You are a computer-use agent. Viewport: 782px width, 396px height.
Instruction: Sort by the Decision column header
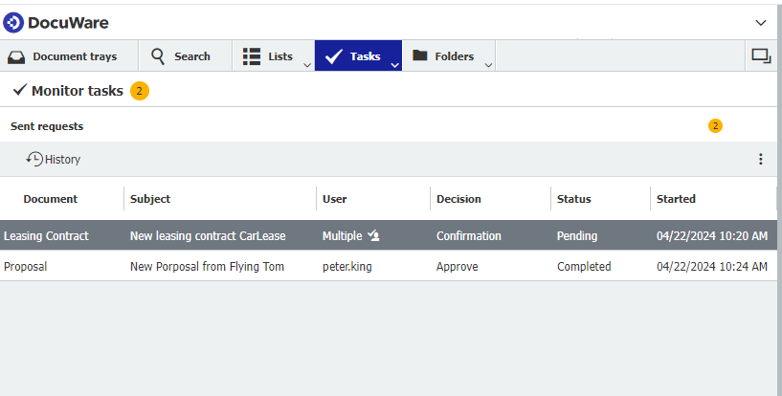(458, 199)
